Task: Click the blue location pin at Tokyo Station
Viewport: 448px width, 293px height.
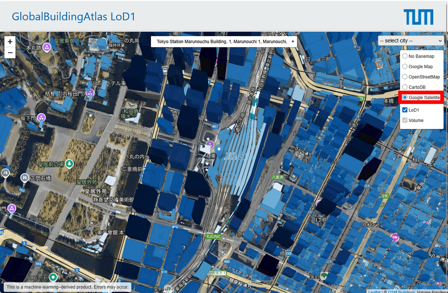Action: point(219,151)
